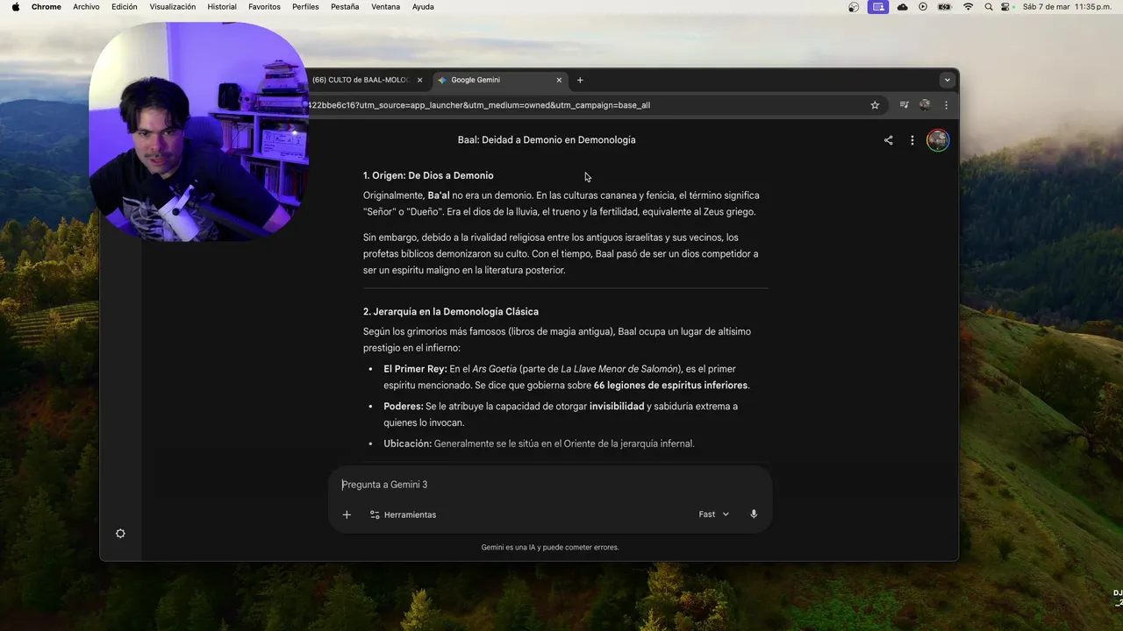This screenshot has height=631, width=1123.
Task: Open the Control Center icon
Action: pyautogui.click(x=1006, y=7)
